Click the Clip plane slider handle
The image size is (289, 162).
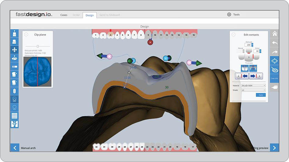[x=37, y=46]
